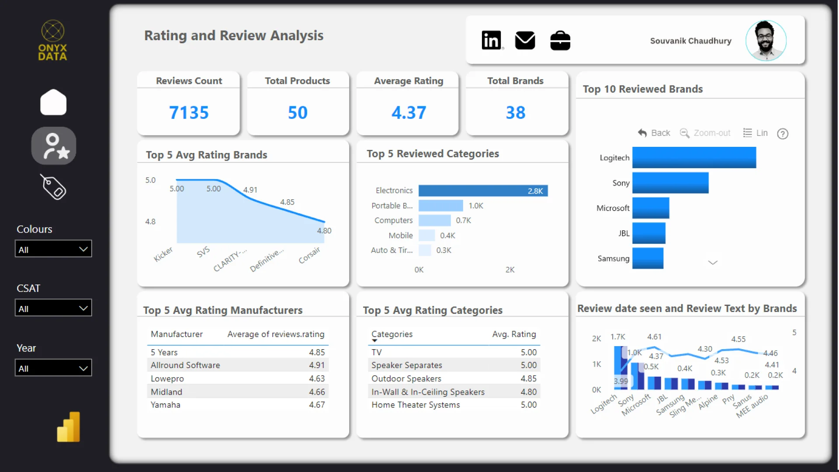Select the JBL bar in brands chart
This screenshot has height=472, width=839.
649,233
